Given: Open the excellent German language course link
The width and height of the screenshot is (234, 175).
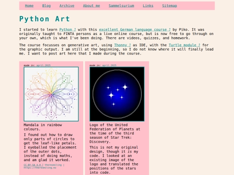Looking at the screenshot, I should (x=135, y=30).
